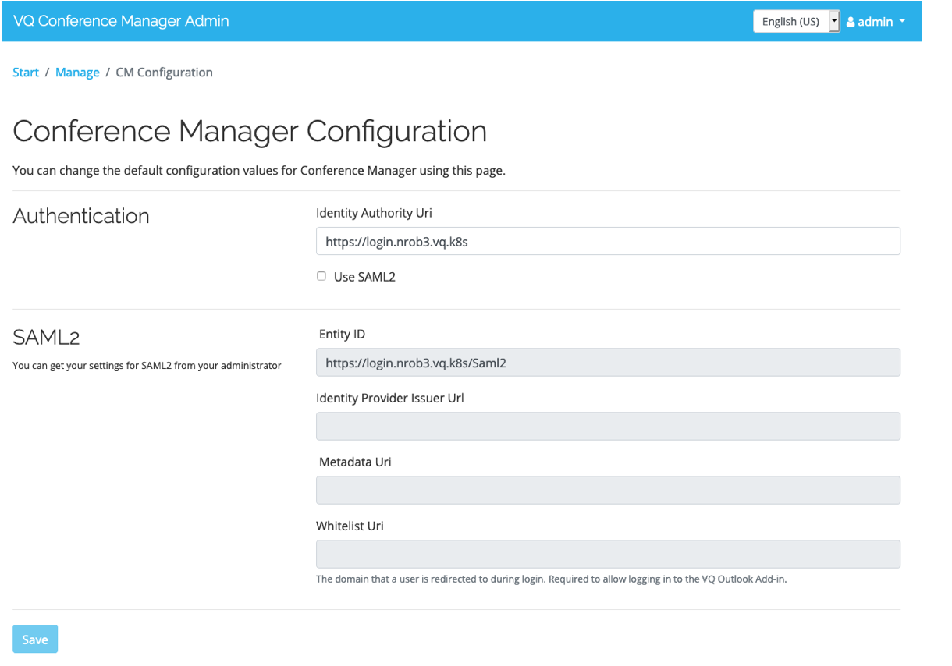This screenshot has width=952, height=666.
Task: Click the Identity Authority Uri label
Action: point(374,213)
